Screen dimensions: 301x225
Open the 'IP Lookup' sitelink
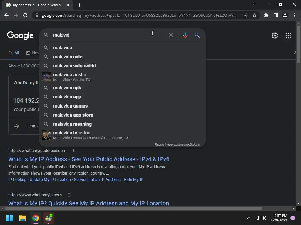click(17, 180)
